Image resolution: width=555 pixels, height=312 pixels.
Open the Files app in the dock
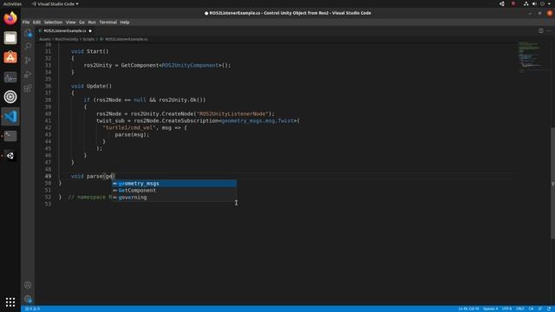pyautogui.click(x=10, y=38)
